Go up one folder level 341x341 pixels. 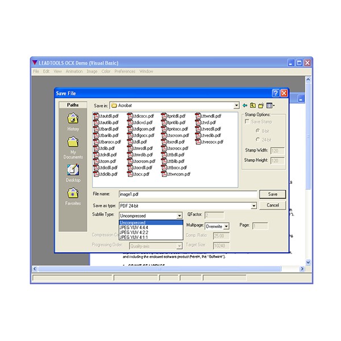253,105
